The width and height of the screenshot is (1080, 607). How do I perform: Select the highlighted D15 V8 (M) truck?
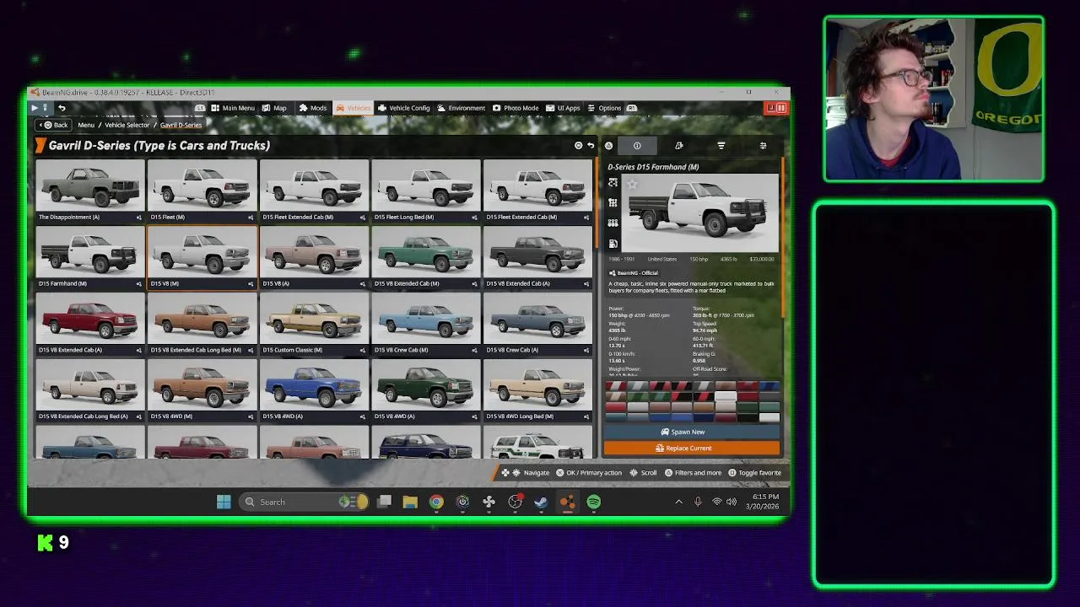[x=202, y=257]
